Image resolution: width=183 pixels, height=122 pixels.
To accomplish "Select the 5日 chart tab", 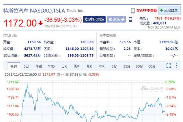I will pyautogui.click(x=26, y=66).
